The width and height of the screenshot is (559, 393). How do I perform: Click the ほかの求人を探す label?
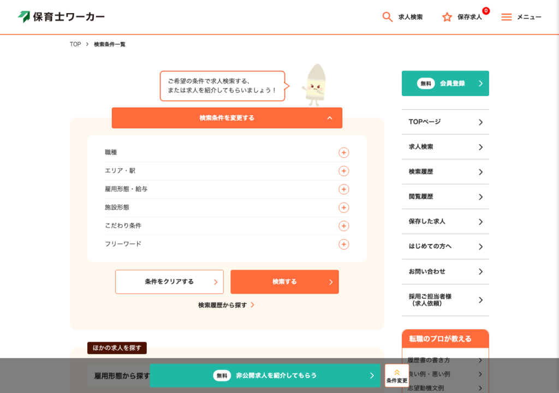pos(117,348)
